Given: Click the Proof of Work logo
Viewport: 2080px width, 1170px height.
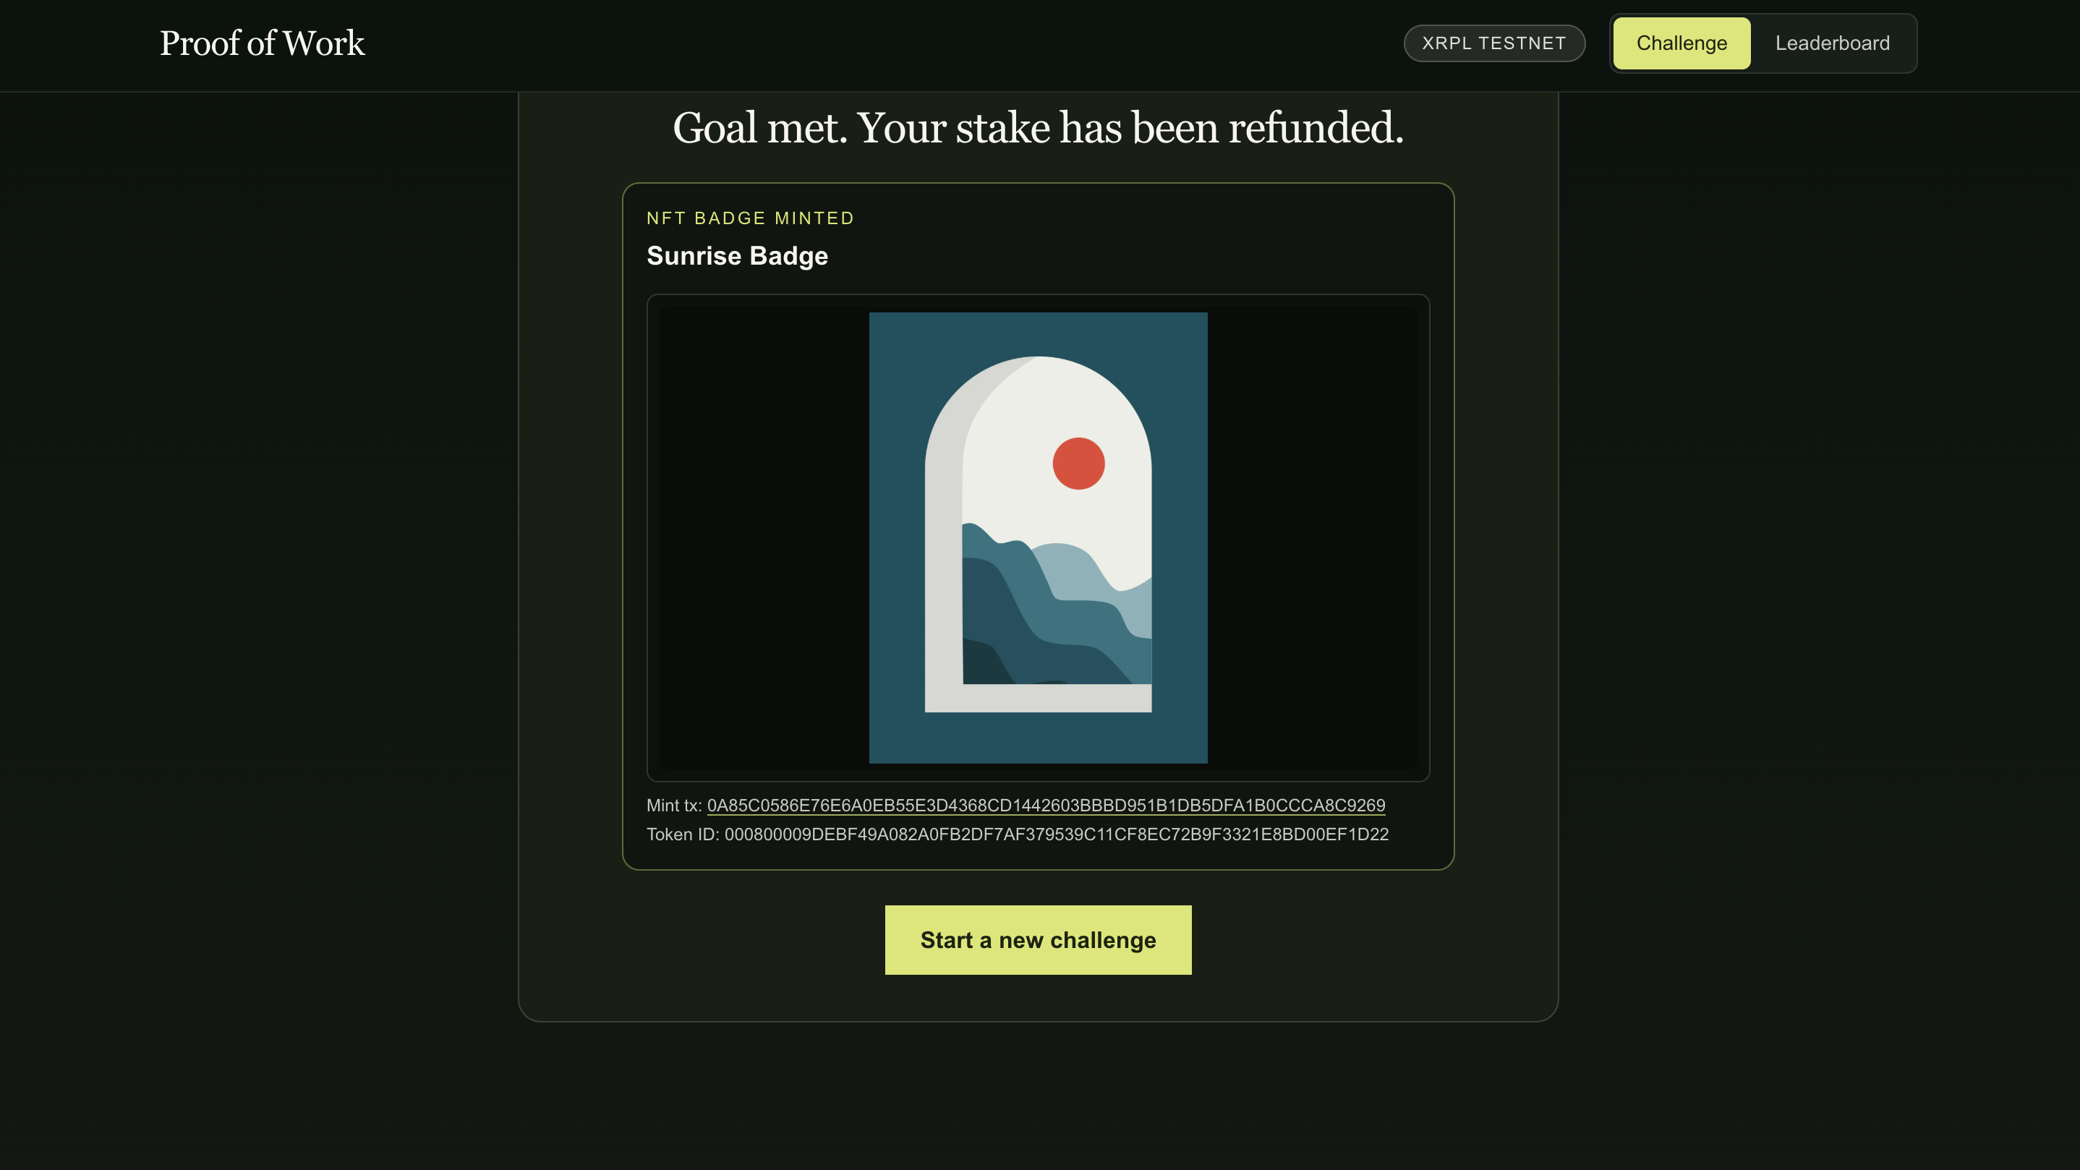Looking at the screenshot, I should (x=262, y=43).
